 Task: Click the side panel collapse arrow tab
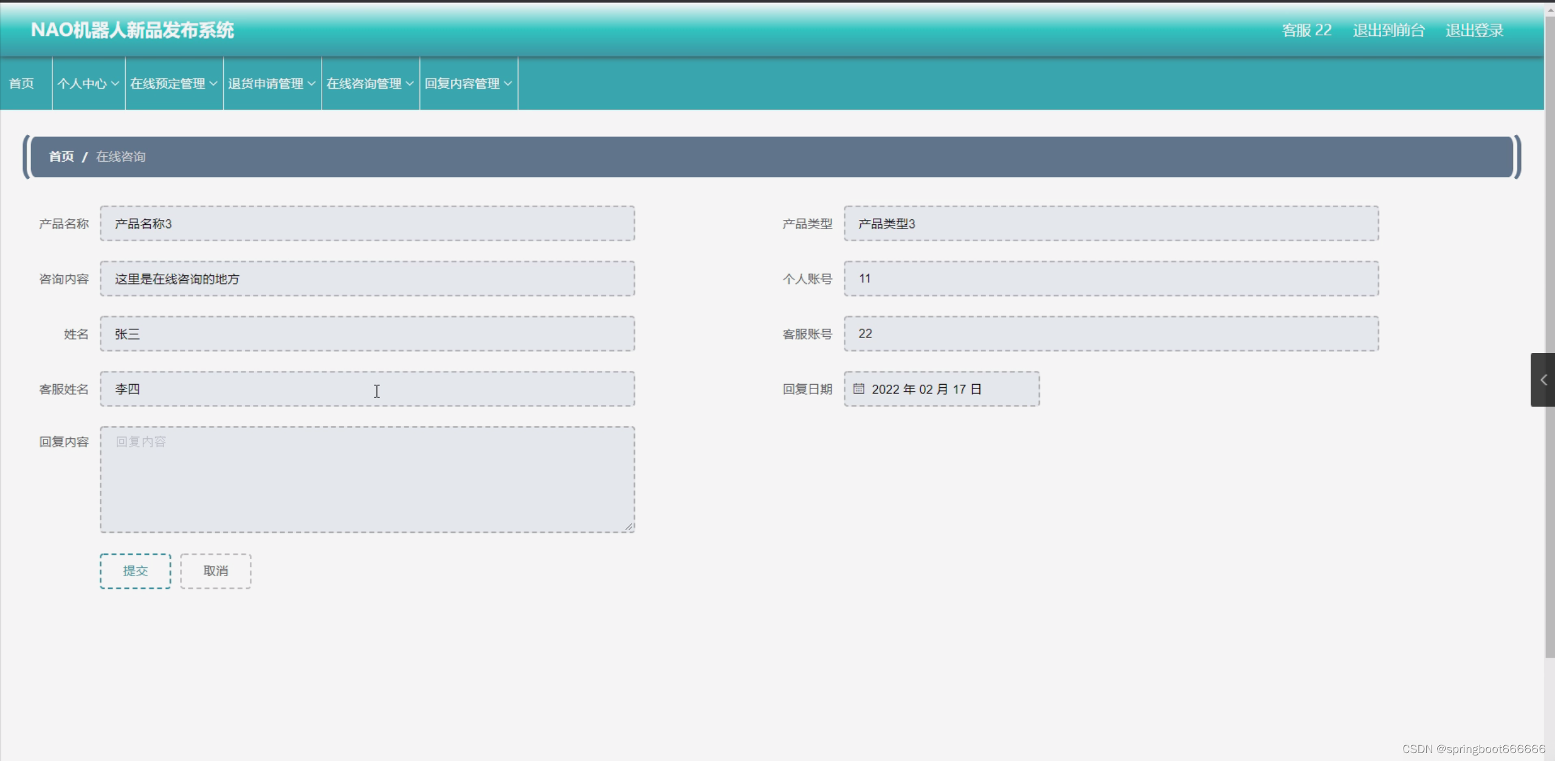1543,380
